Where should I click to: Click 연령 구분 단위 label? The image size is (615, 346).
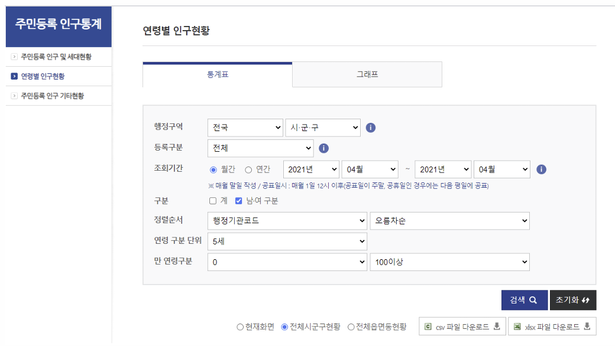click(x=177, y=240)
